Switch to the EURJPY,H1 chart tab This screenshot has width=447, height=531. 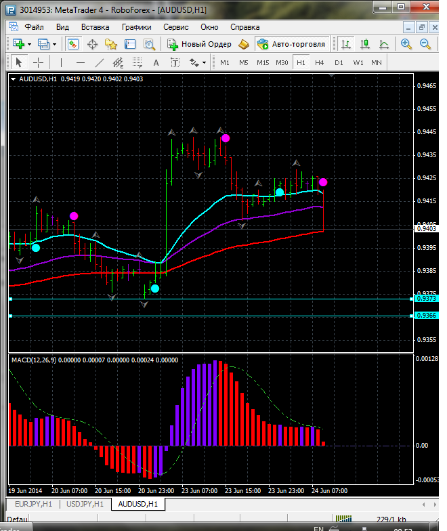point(32,504)
